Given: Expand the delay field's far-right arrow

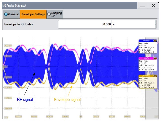Looking at the screenshot, I should click(x=156, y=24).
